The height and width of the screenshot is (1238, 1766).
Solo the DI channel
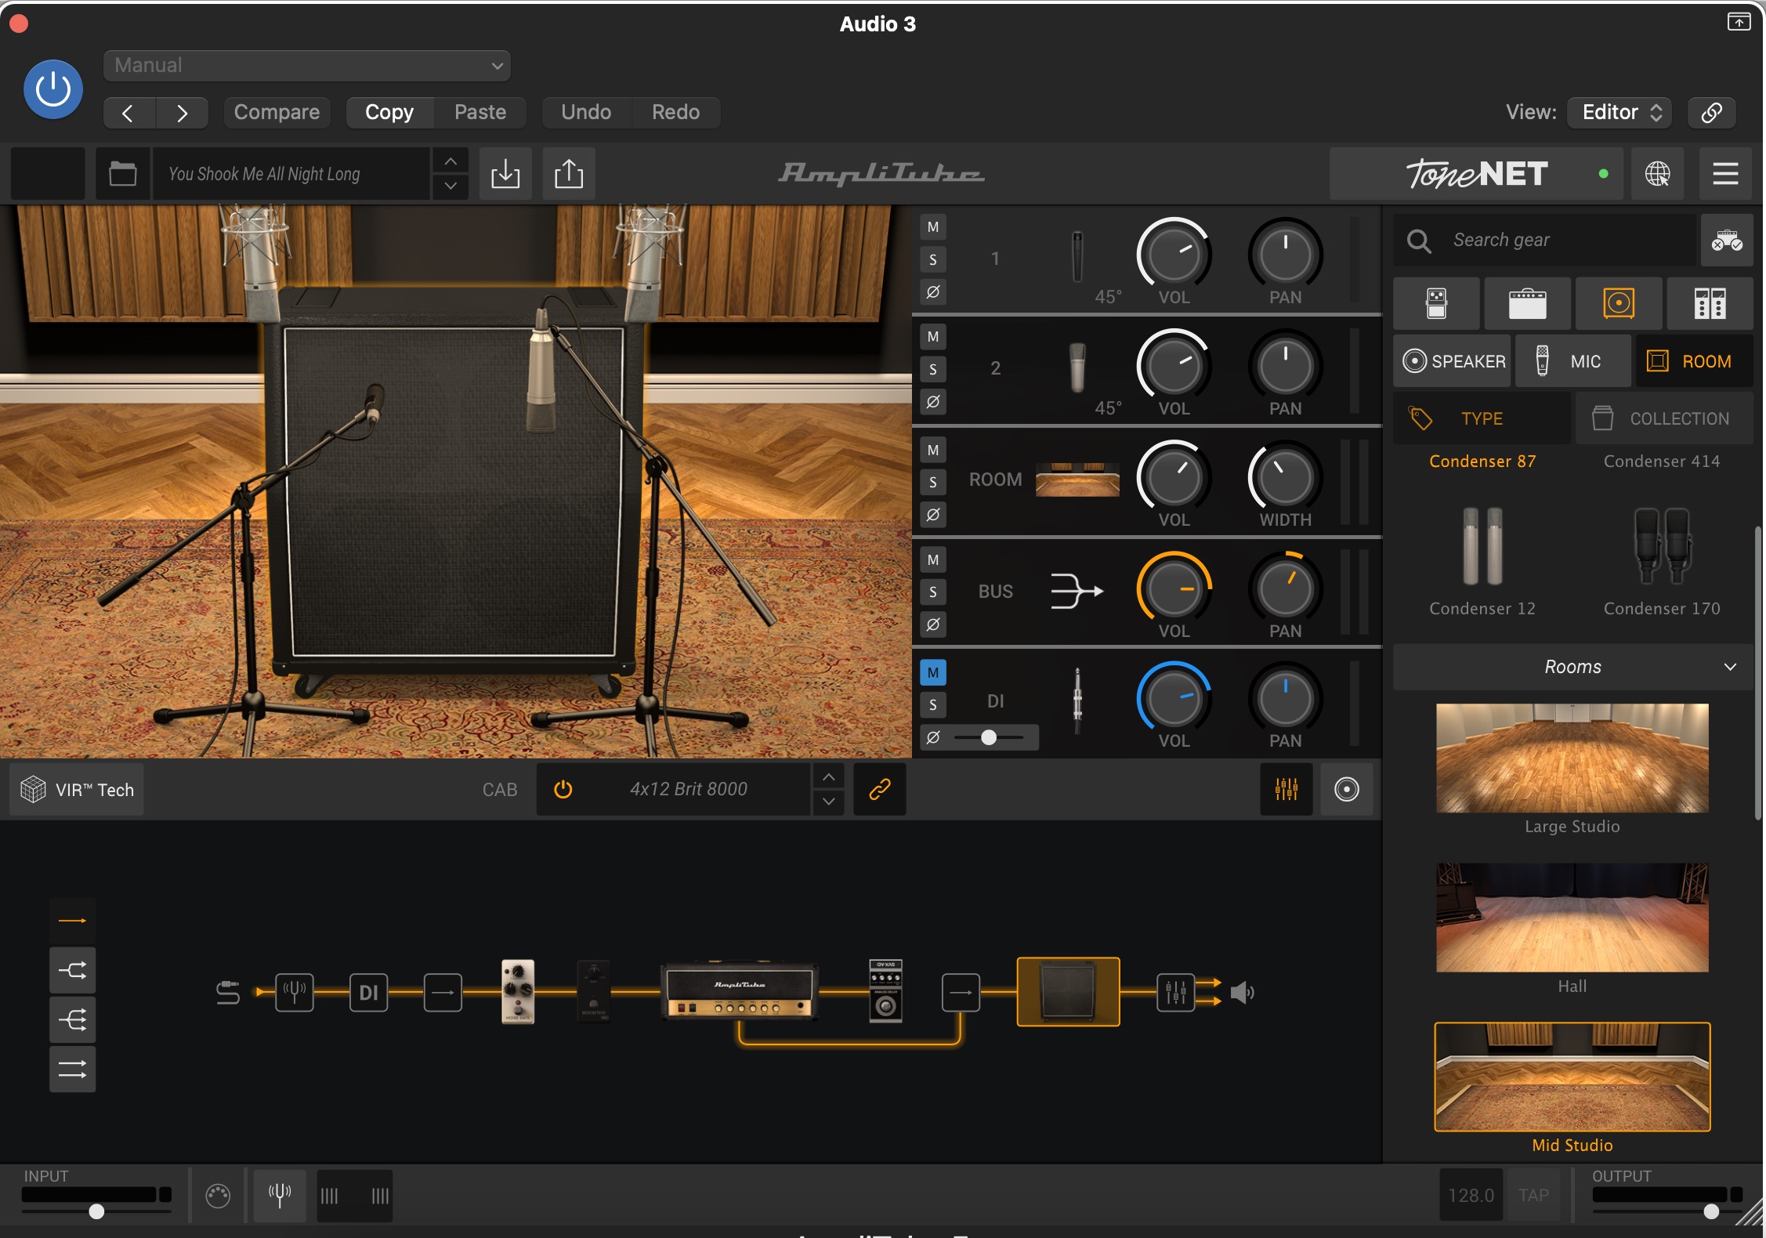933,704
